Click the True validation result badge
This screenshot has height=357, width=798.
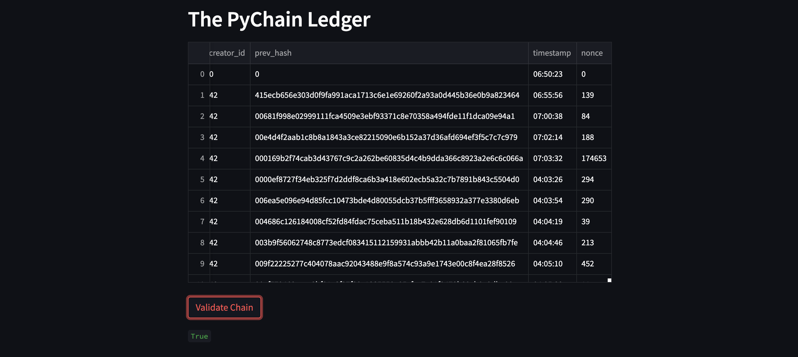[199, 336]
